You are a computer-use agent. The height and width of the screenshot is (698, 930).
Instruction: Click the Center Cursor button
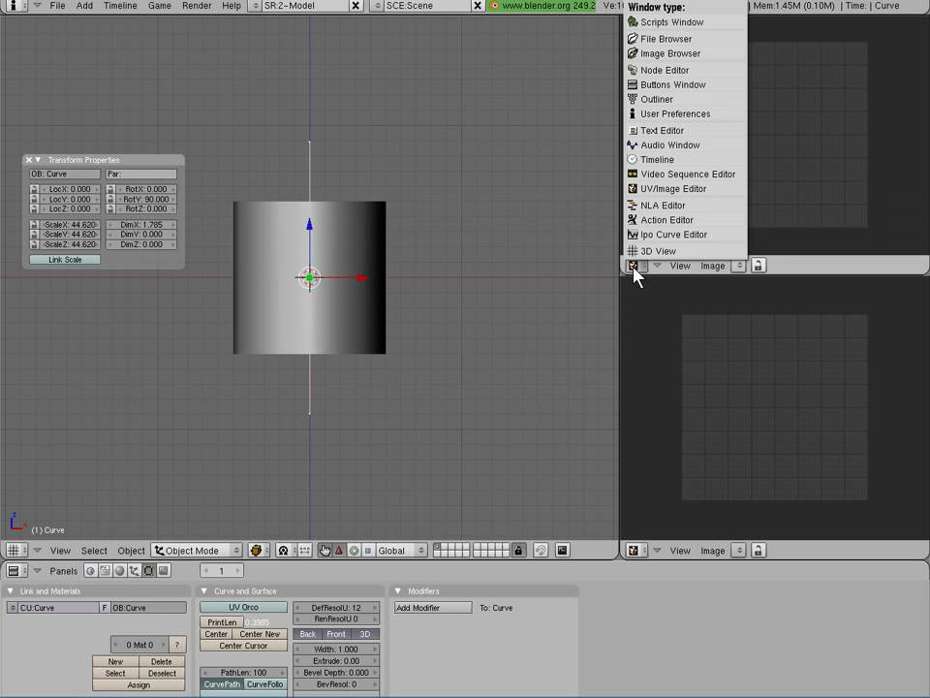pos(244,646)
